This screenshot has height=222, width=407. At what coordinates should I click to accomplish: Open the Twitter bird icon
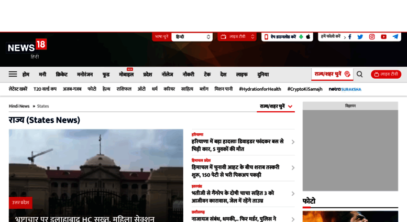pos(360,37)
